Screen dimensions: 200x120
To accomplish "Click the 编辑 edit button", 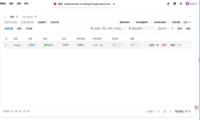I will 173,45.
